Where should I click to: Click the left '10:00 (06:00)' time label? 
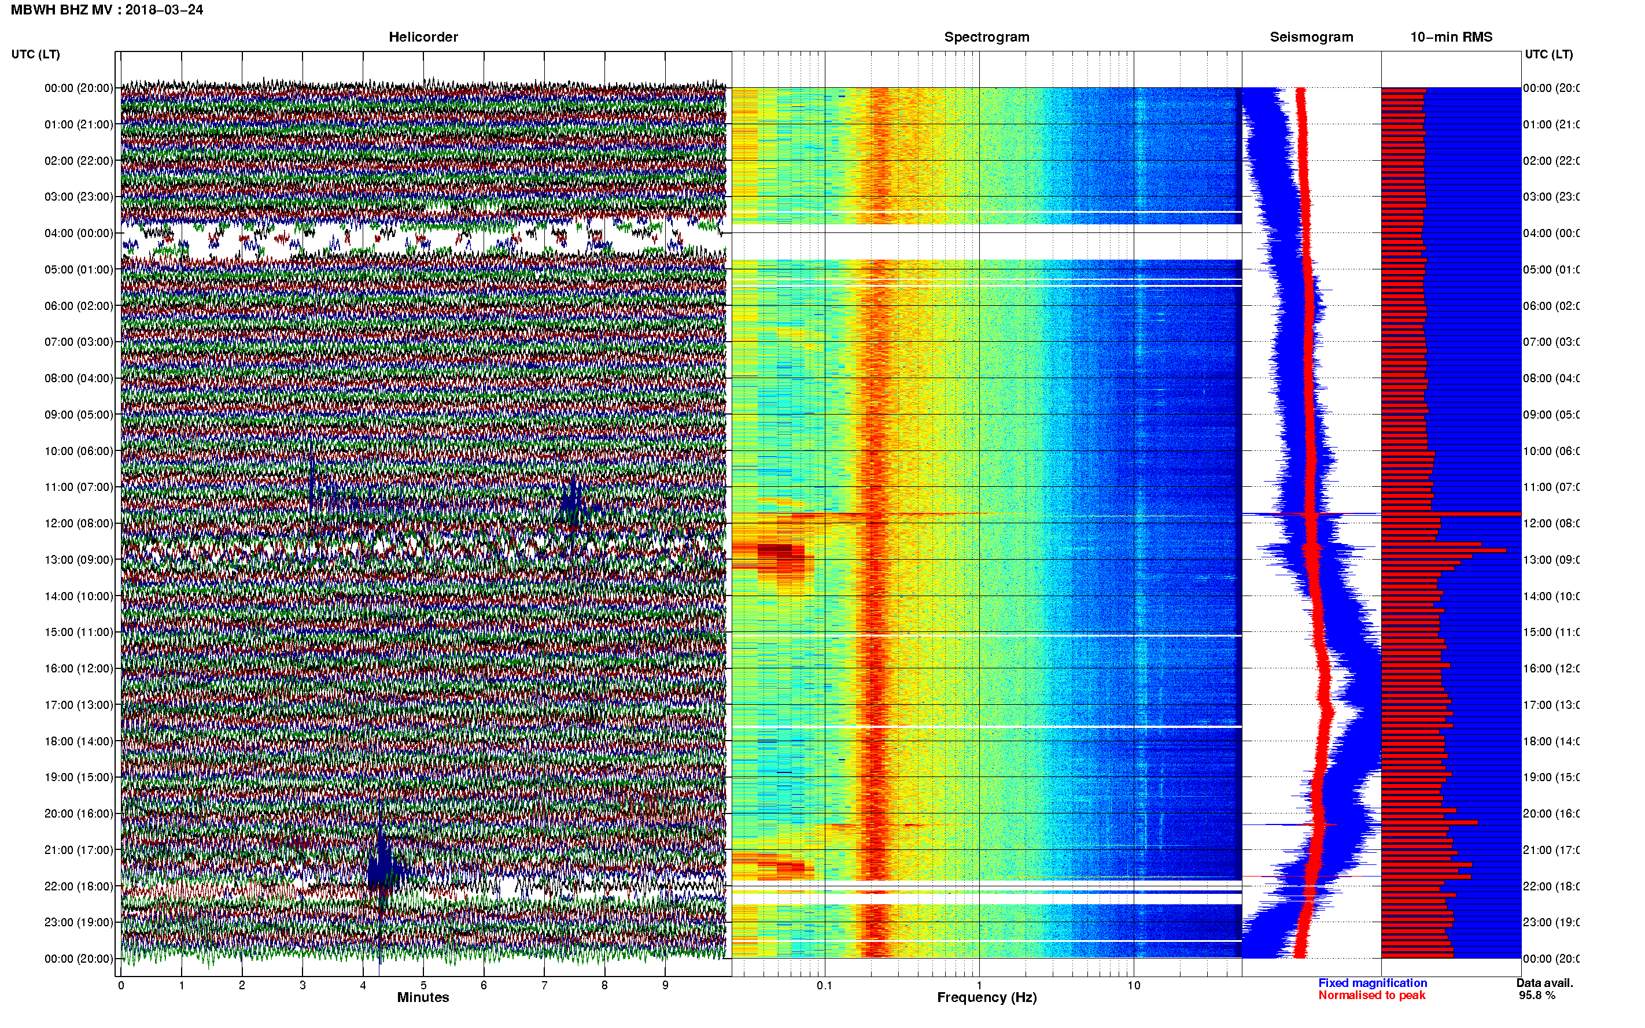[79, 451]
